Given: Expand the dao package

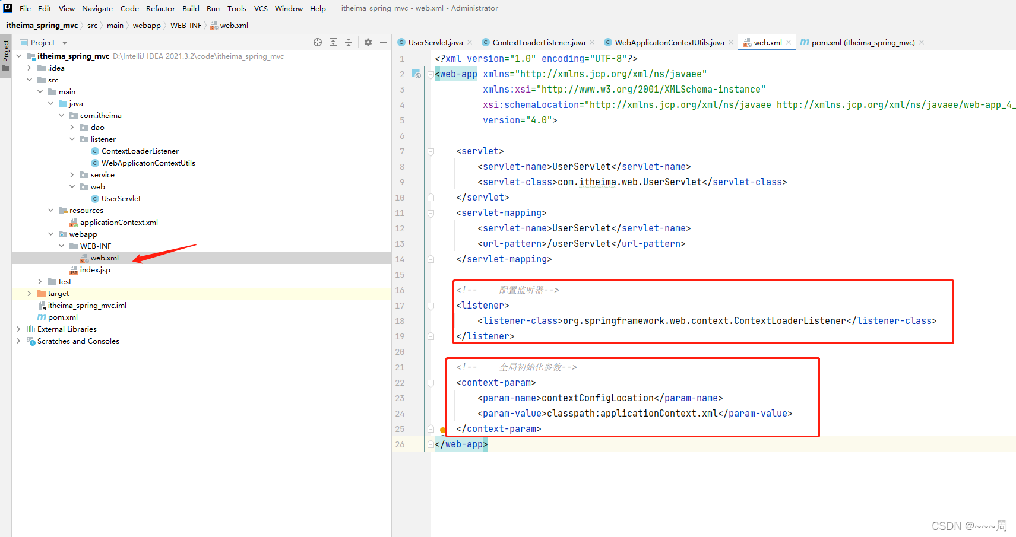Looking at the screenshot, I should point(72,127).
